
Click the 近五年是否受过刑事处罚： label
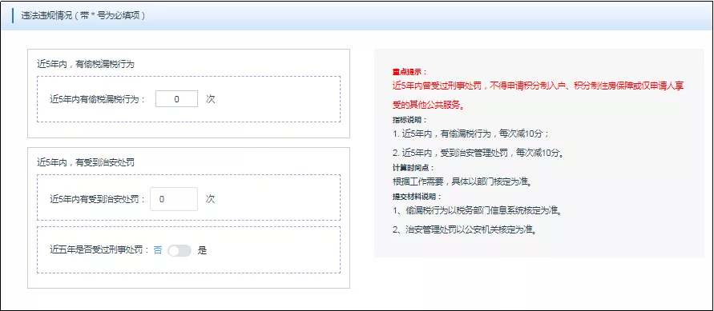(x=99, y=250)
